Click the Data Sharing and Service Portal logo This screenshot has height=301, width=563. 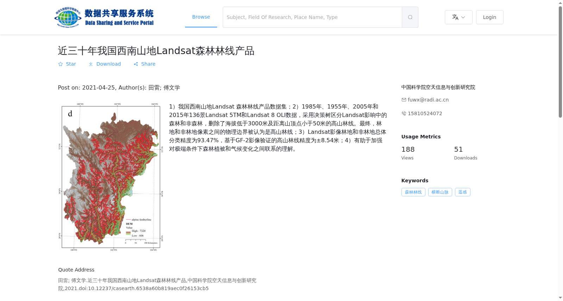click(x=104, y=17)
